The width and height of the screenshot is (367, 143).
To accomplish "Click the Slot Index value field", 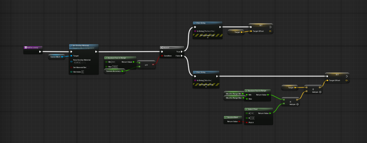I will (83, 72).
